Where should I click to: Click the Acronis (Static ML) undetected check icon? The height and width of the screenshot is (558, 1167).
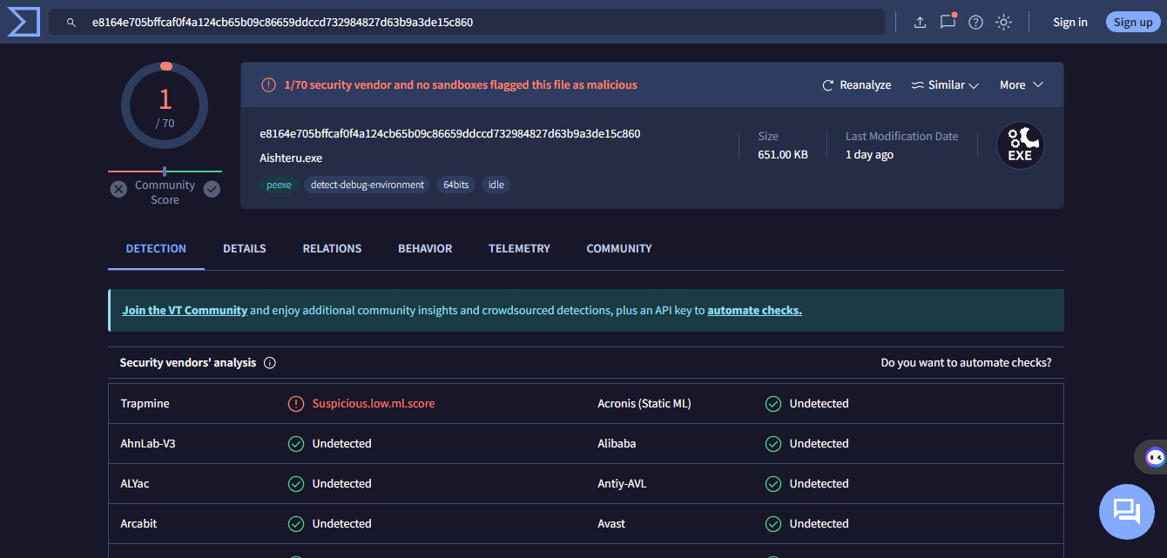tap(773, 404)
